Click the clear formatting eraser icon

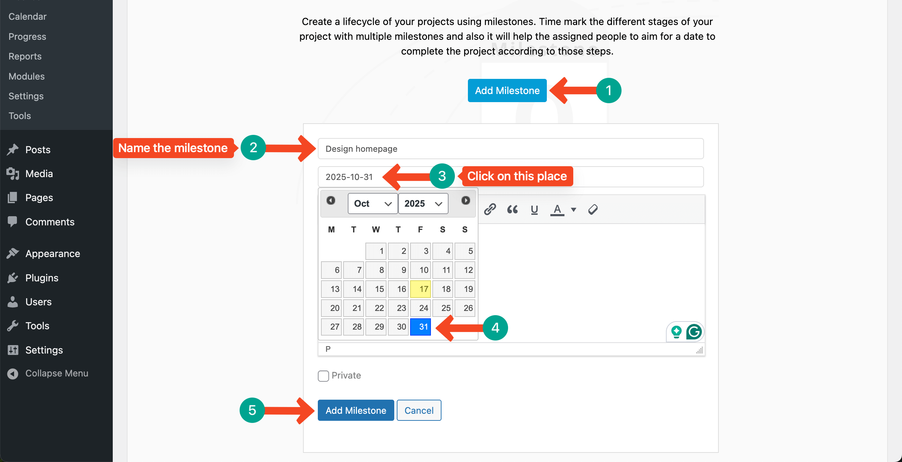[x=593, y=210]
